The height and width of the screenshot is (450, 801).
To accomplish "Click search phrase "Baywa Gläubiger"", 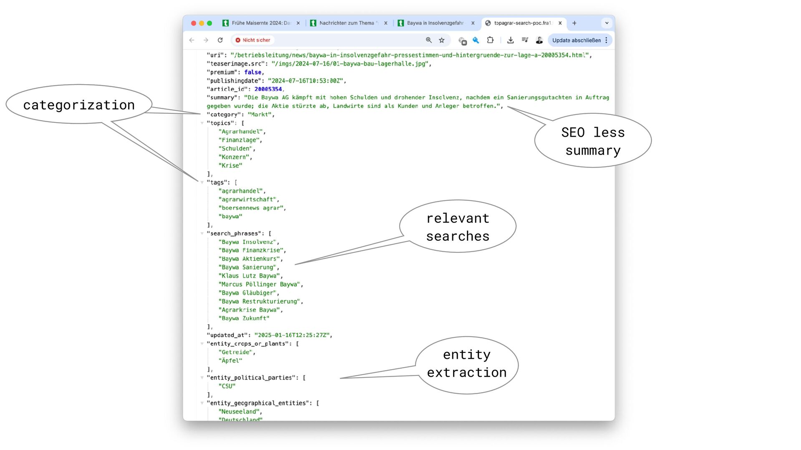I will click(x=247, y=293).
